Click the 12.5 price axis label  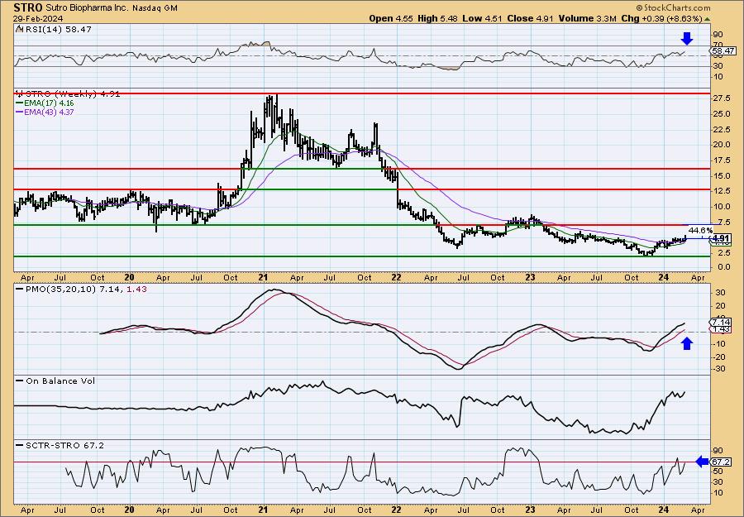[720, 191]
